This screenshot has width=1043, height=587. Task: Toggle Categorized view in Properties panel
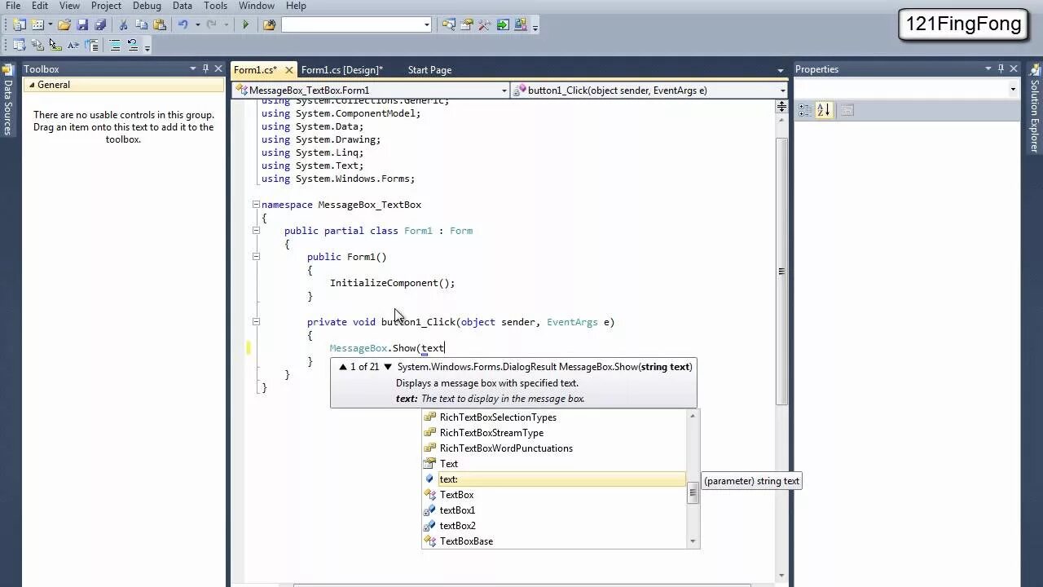pos(804,110)
